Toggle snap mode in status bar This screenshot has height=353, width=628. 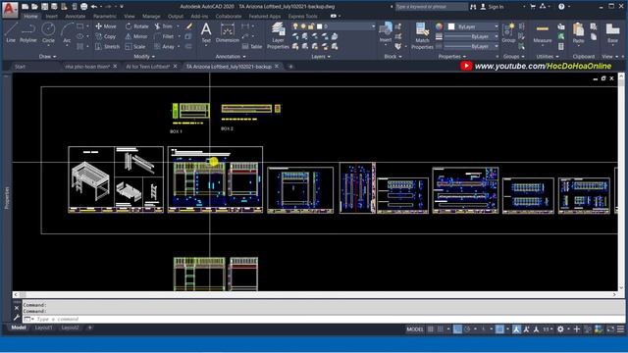[x=441, y=329]
